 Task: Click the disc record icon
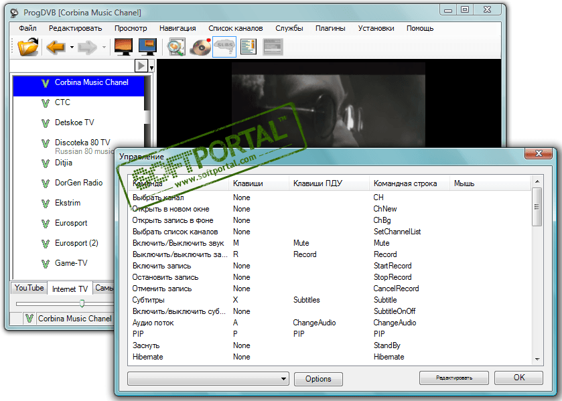(200, 47)
